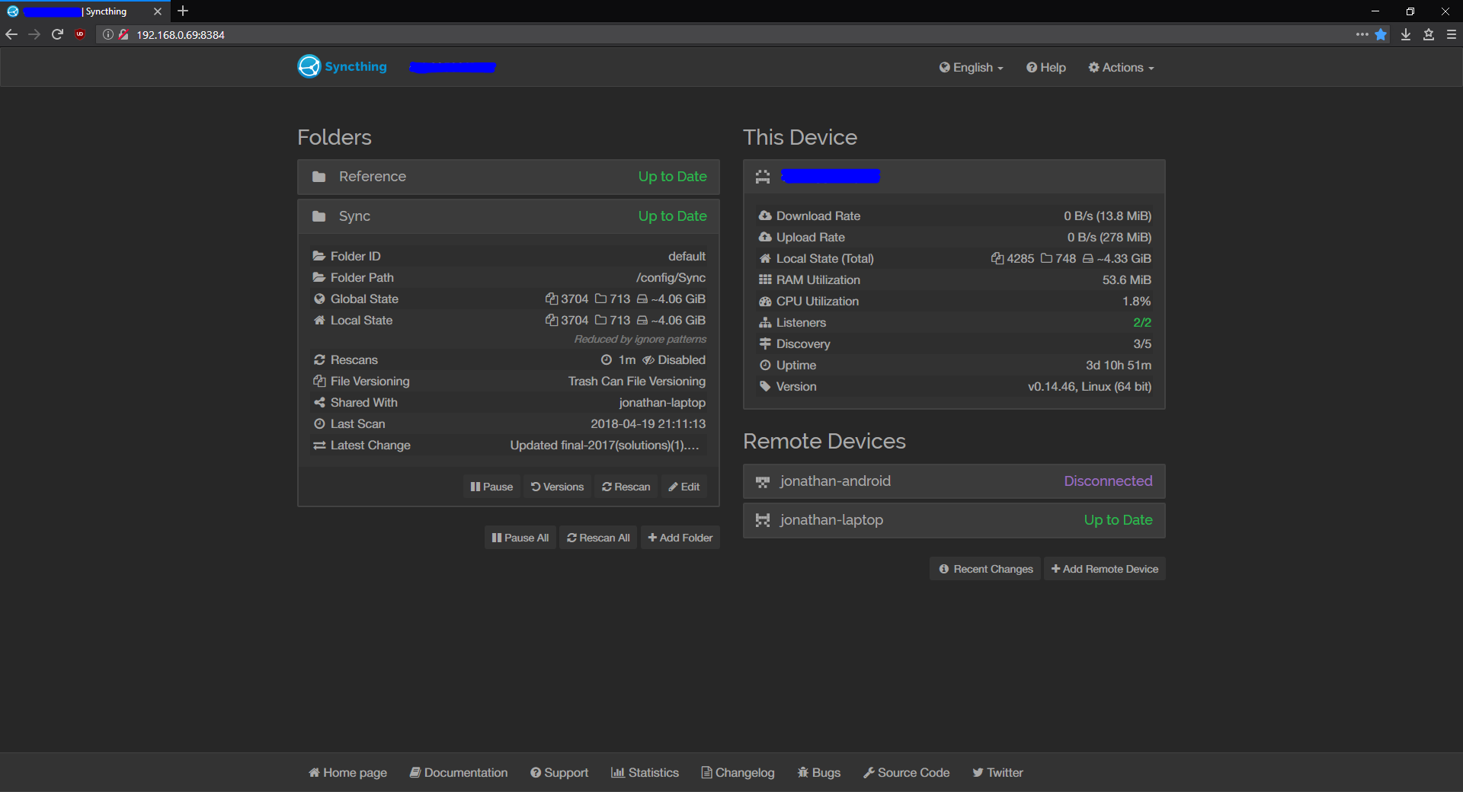Open the browser hamburger menu
The image size is (1463, 792).
coord(1452,34)
